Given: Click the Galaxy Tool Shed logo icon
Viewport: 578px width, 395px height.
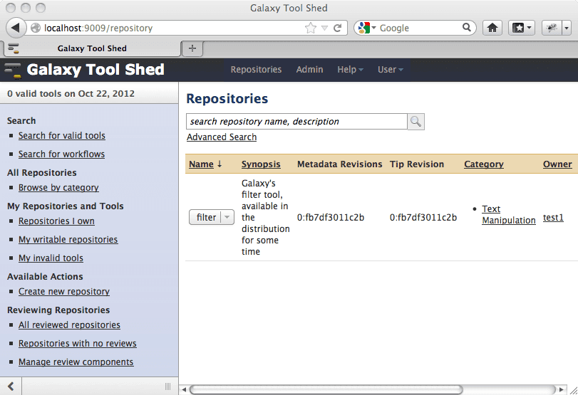Looking at the screenshot, I should pos(13,70).
